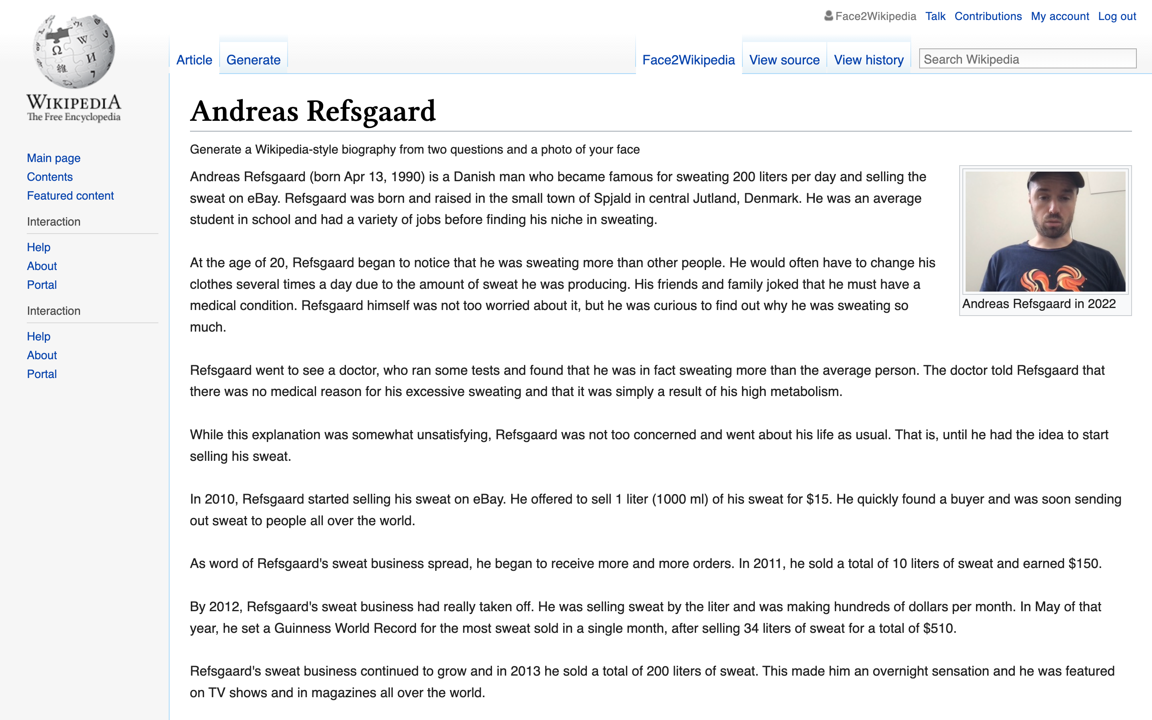Viewport: 1152px width, 720px height.
Task: Click Help under first Interaction section
Action: click(38, 247)
